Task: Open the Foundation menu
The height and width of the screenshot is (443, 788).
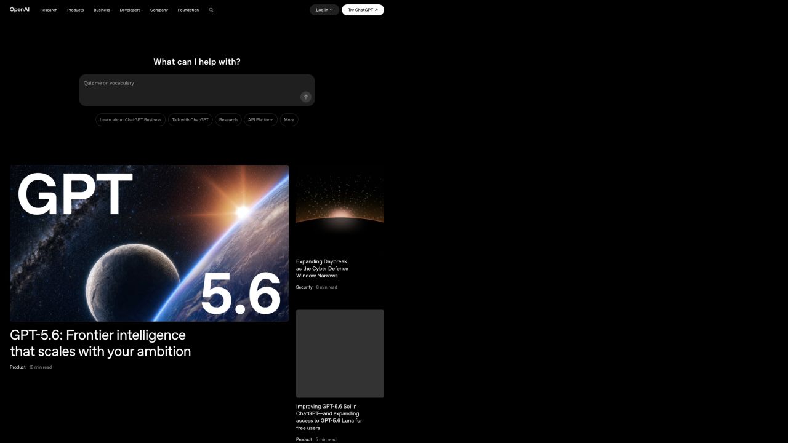Action: (x=188, y=10)
